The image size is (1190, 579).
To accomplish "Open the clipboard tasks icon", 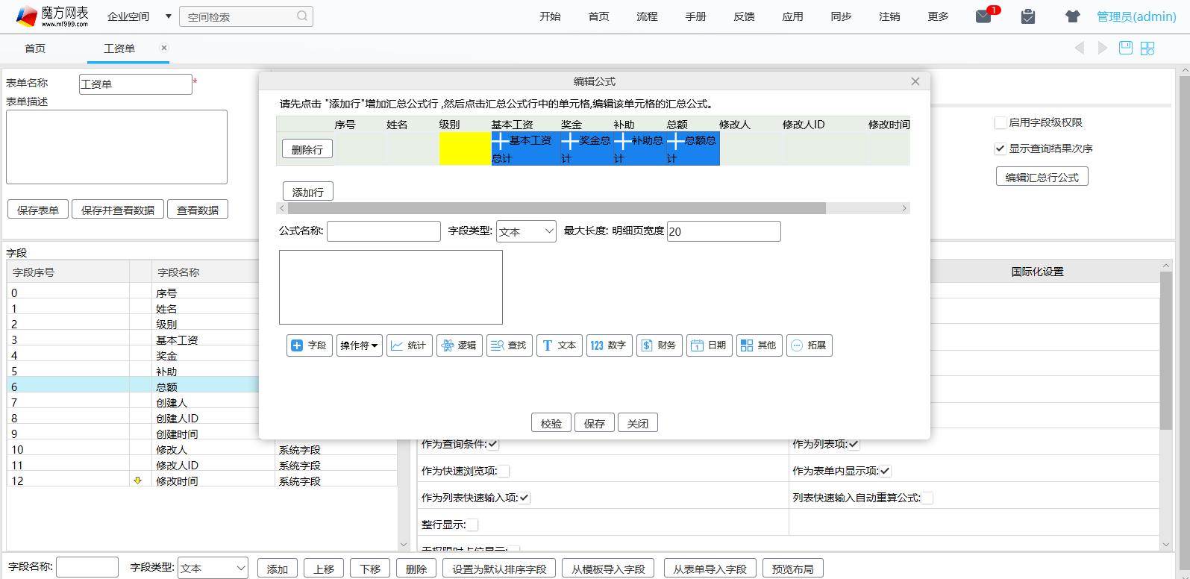I will click(x=1028, y=16).
